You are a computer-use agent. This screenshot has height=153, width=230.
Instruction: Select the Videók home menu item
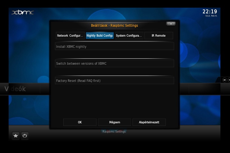15,89
